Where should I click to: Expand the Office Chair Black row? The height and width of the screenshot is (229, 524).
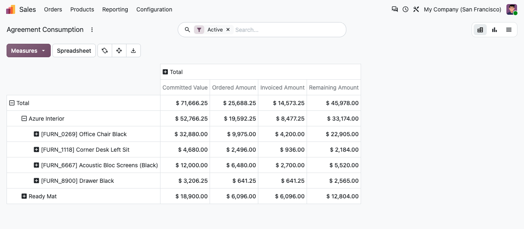pos(36,134)
